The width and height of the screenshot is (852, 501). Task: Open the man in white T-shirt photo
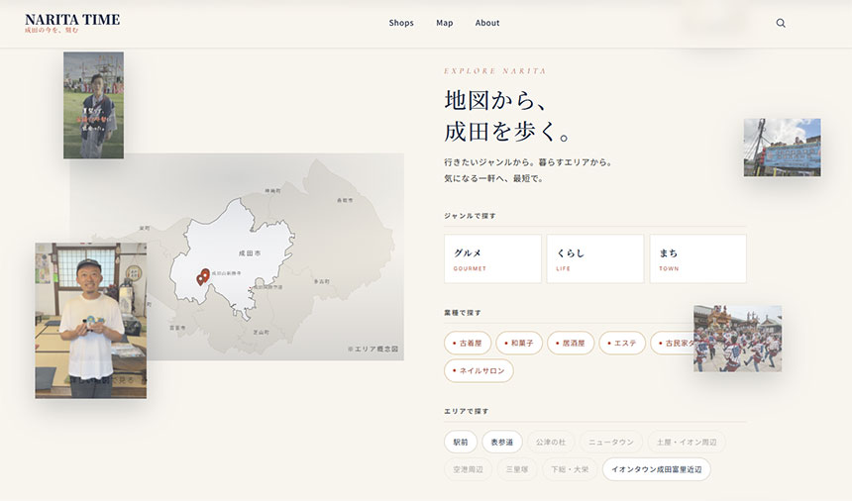point(91,320)
